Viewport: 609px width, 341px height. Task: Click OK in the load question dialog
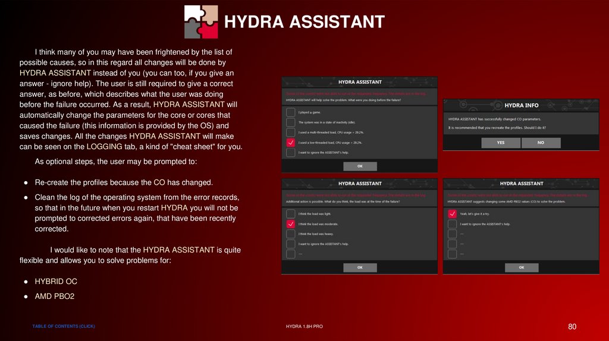(360, 267)
